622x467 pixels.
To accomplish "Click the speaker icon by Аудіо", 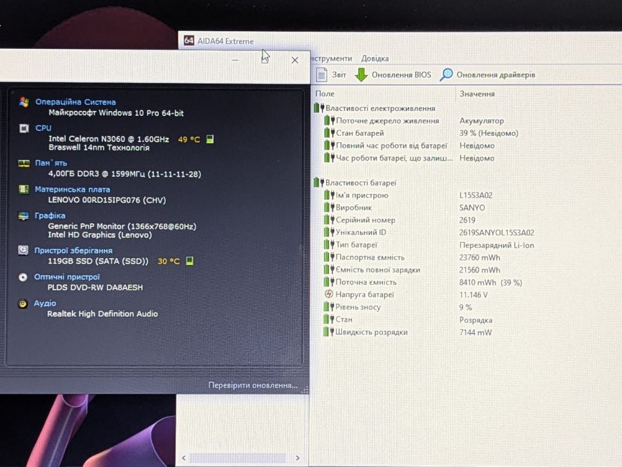I will (23, 304).
